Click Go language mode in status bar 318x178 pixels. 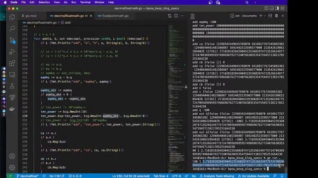pyautogui.click(x=194, y=176)
